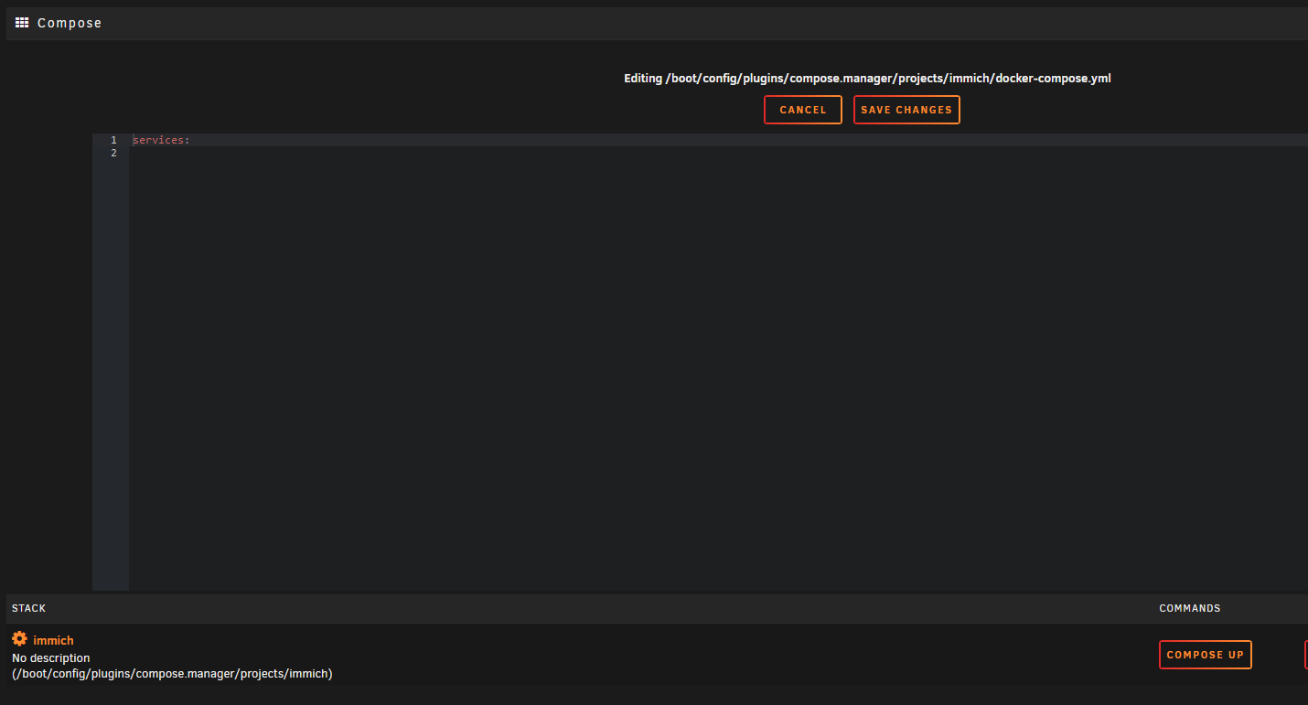Place cursor at end of 'services:' line

pyautogui.click(x=191, y=140)
